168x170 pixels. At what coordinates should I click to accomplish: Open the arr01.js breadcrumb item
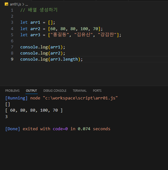(15, 4)
